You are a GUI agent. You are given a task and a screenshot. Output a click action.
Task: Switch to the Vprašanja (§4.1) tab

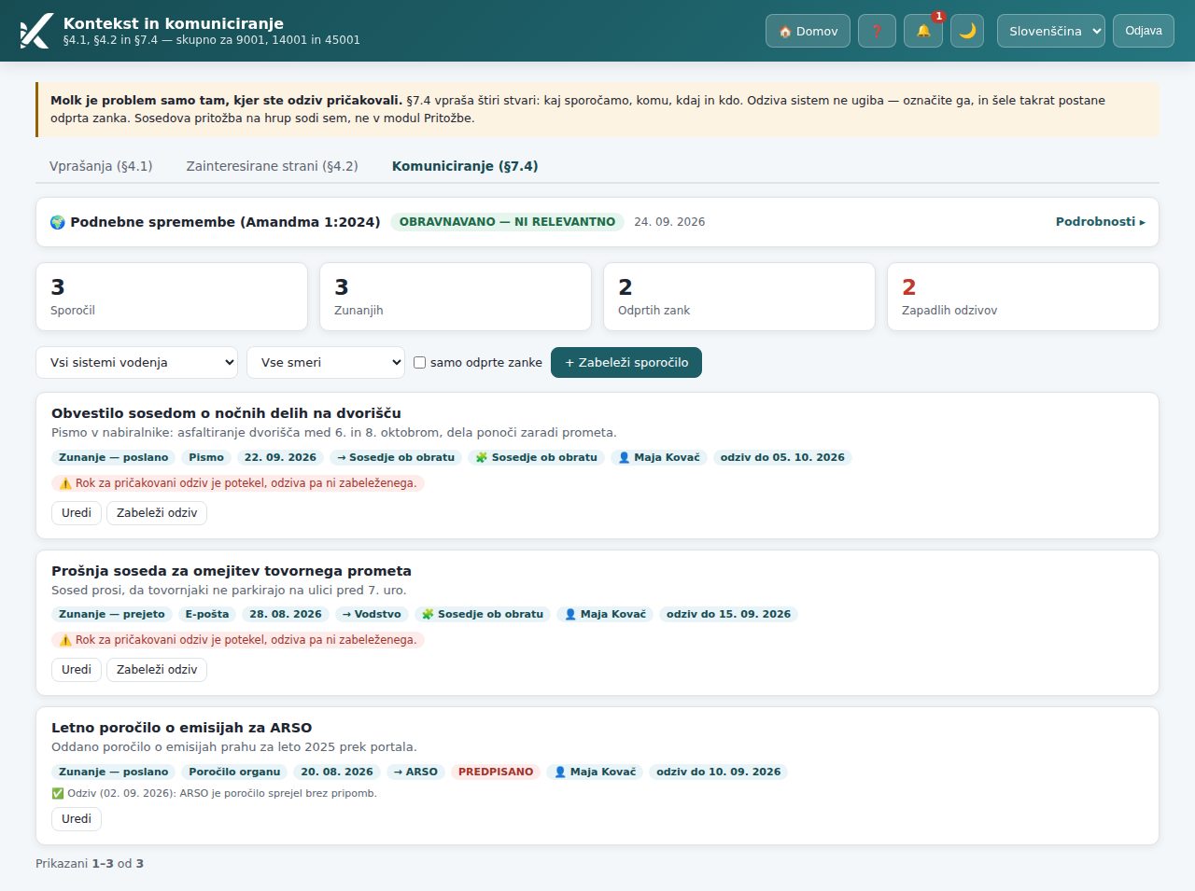tap(101, 166)
